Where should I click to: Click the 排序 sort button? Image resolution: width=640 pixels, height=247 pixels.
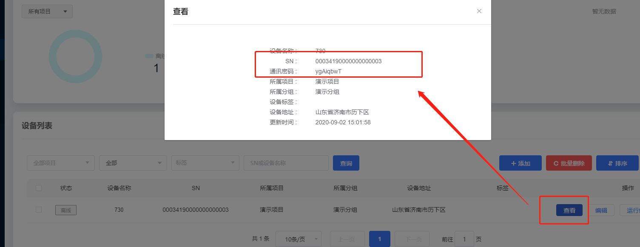617,163
